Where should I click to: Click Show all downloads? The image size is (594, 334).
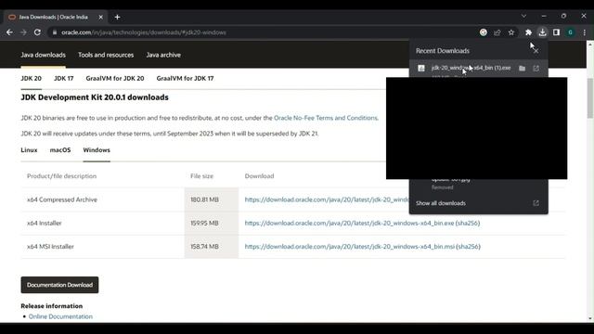[441, 203]
